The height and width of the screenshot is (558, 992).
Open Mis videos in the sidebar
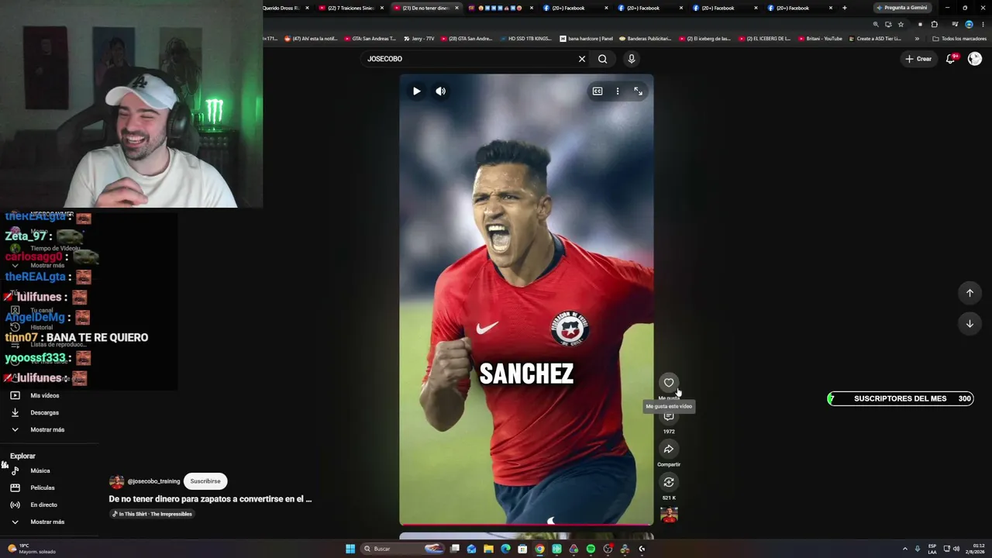45,395
